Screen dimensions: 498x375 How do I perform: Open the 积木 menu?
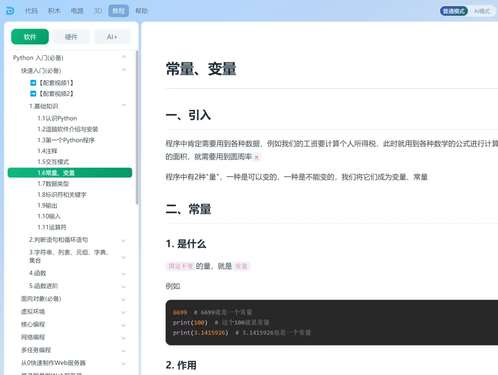[54, 11]
